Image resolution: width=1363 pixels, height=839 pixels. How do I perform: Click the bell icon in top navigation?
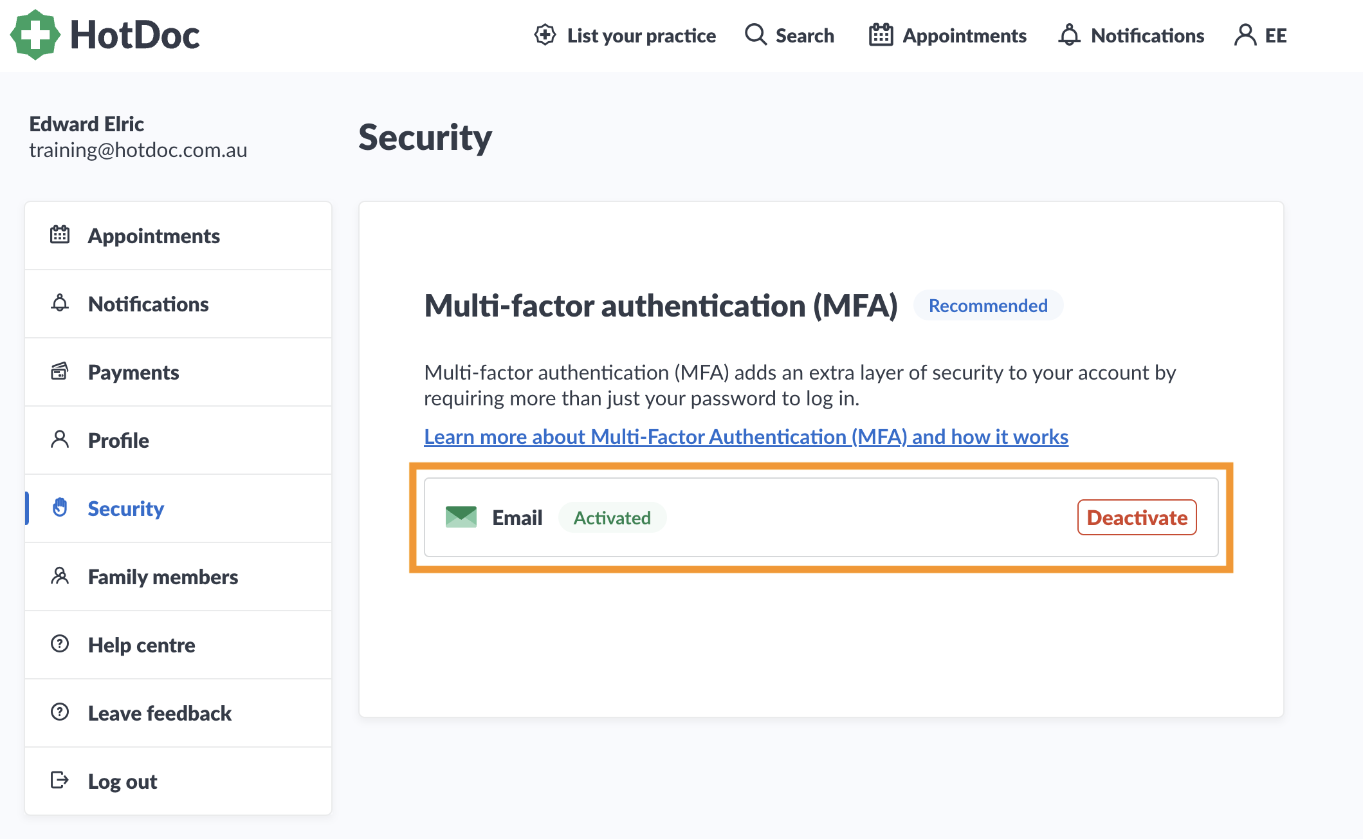[1069, 35]
